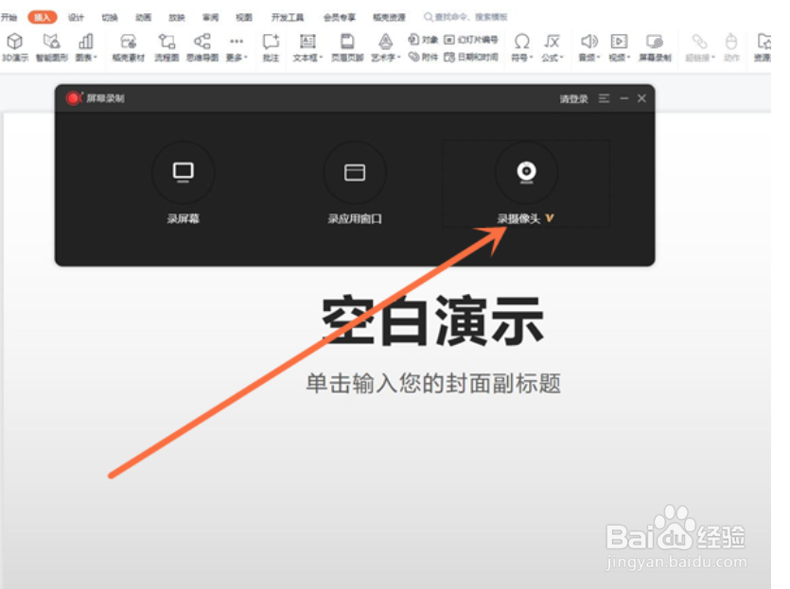Insert a 流程图 flowchart
The height and width of the screenshot is (589, 790).
tap(167, 47)
